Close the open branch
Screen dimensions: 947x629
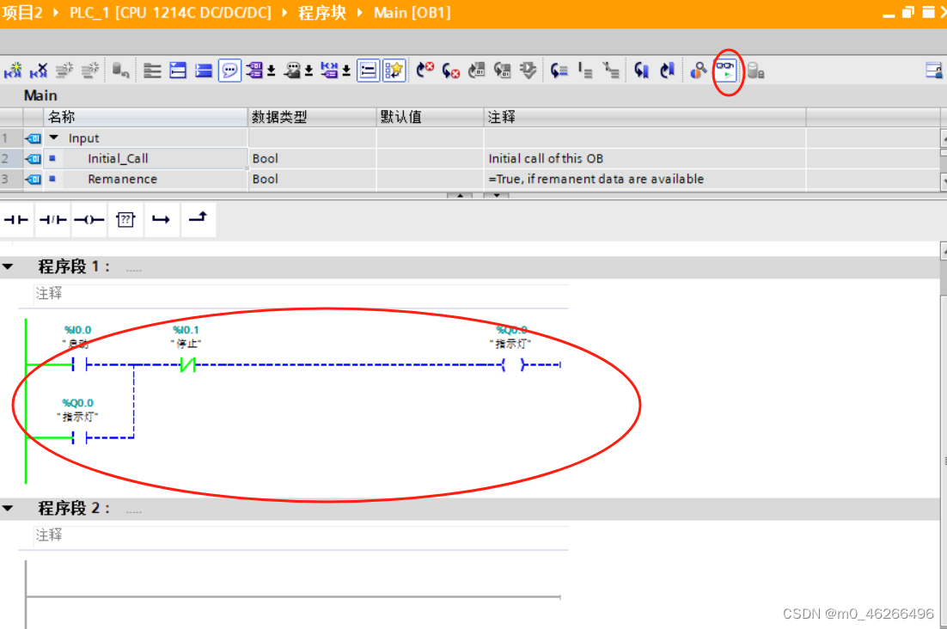click(x=197, y=219)
